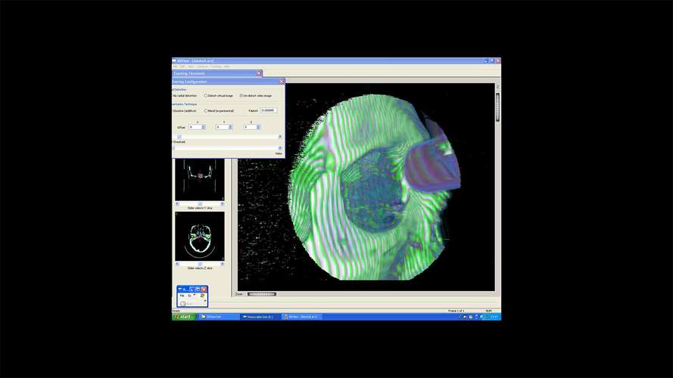Open File menu in small floating window
Image resolution: width=673 pixels, height=378 pixels.
pos(182,296)
